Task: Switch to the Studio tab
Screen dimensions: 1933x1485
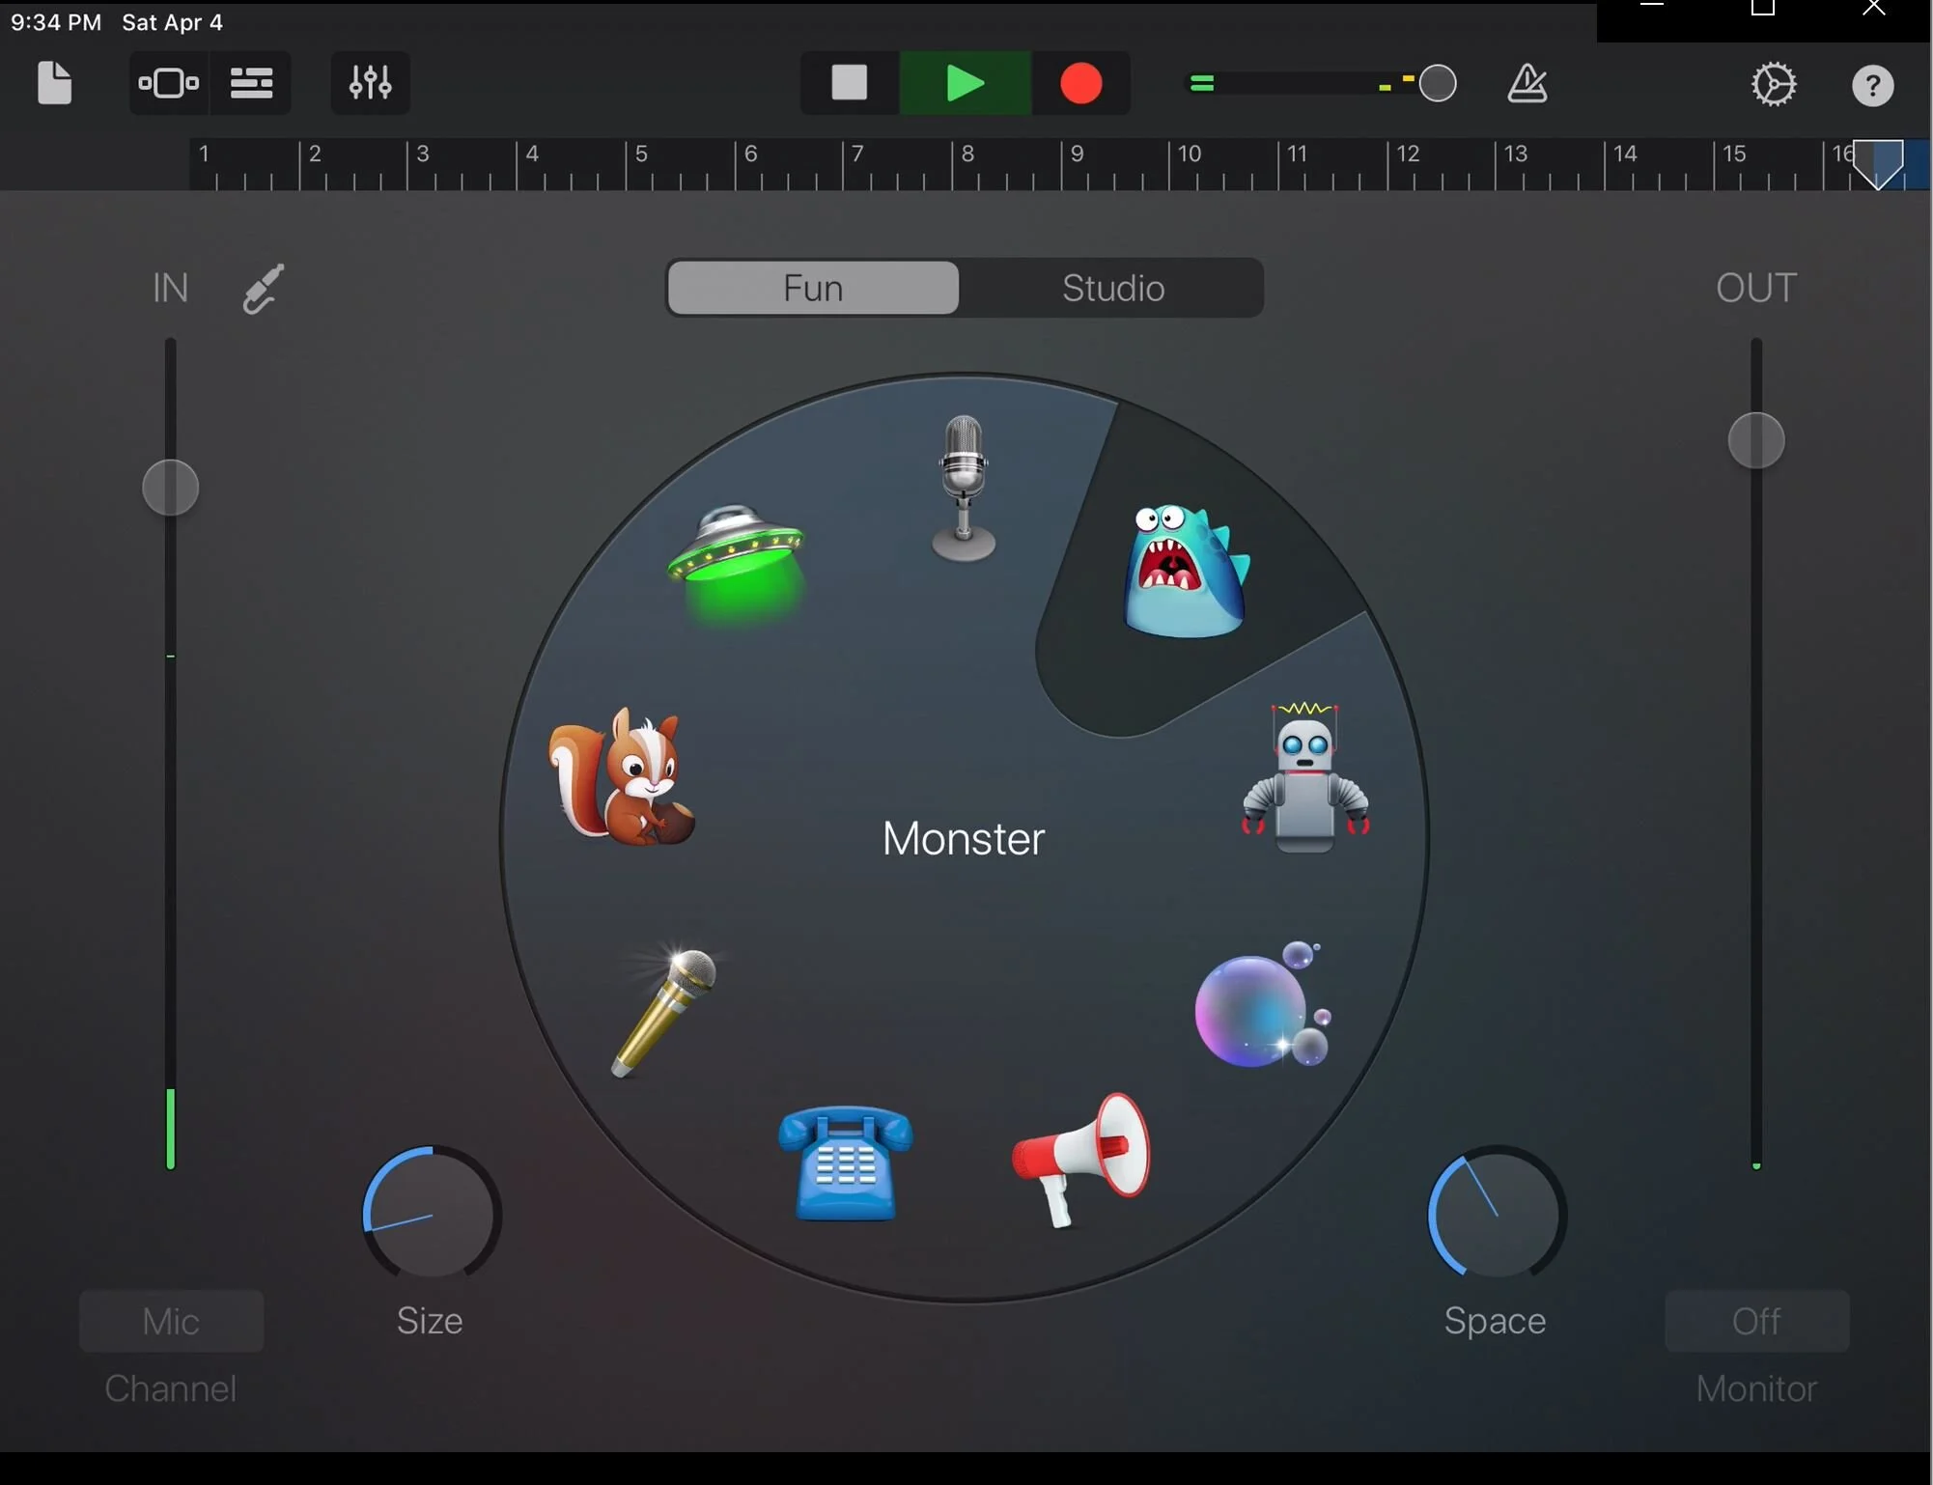Action: point(1112,288)
